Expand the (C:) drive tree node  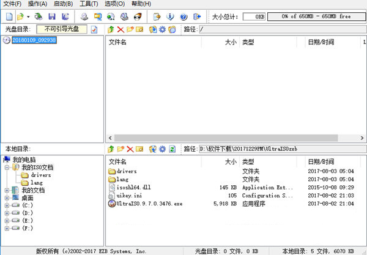7,206
